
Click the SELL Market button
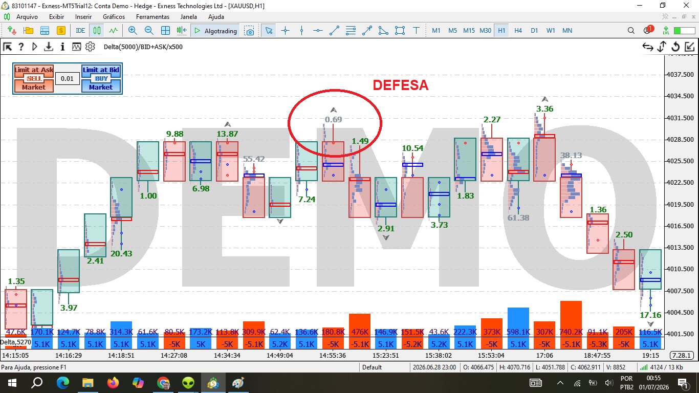click(x=34, y=87)
